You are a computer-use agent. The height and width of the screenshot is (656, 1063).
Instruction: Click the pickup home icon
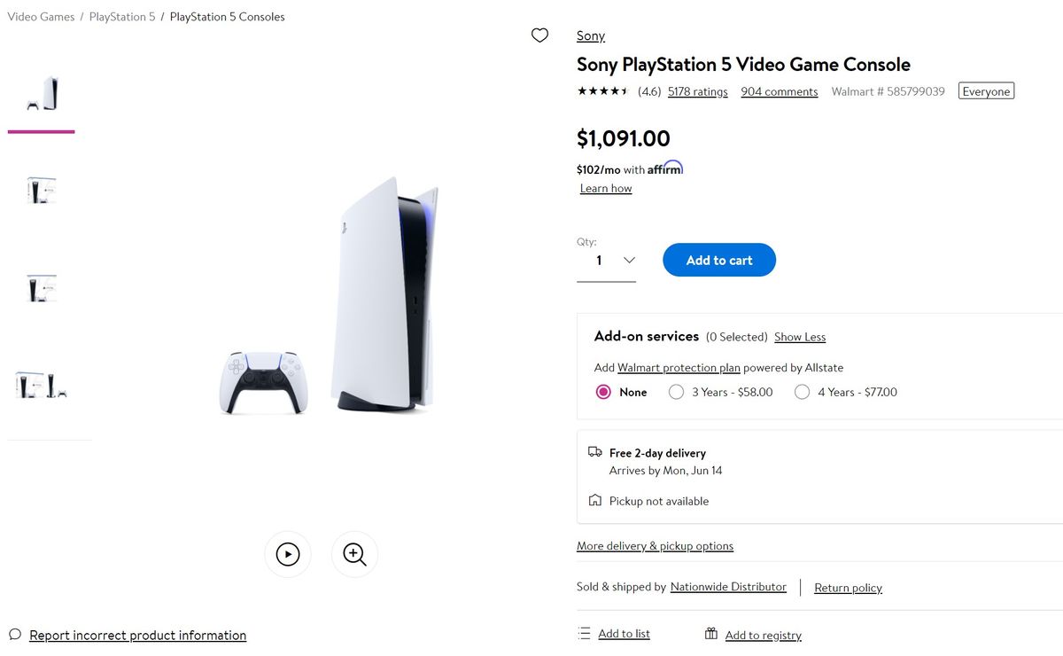[594, 500]
